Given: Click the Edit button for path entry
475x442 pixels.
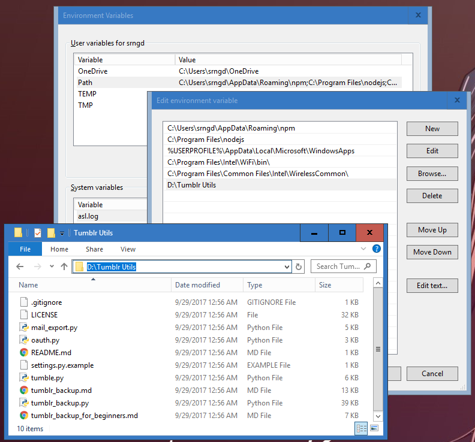Looking at the screenshot, I should (432, 151).
